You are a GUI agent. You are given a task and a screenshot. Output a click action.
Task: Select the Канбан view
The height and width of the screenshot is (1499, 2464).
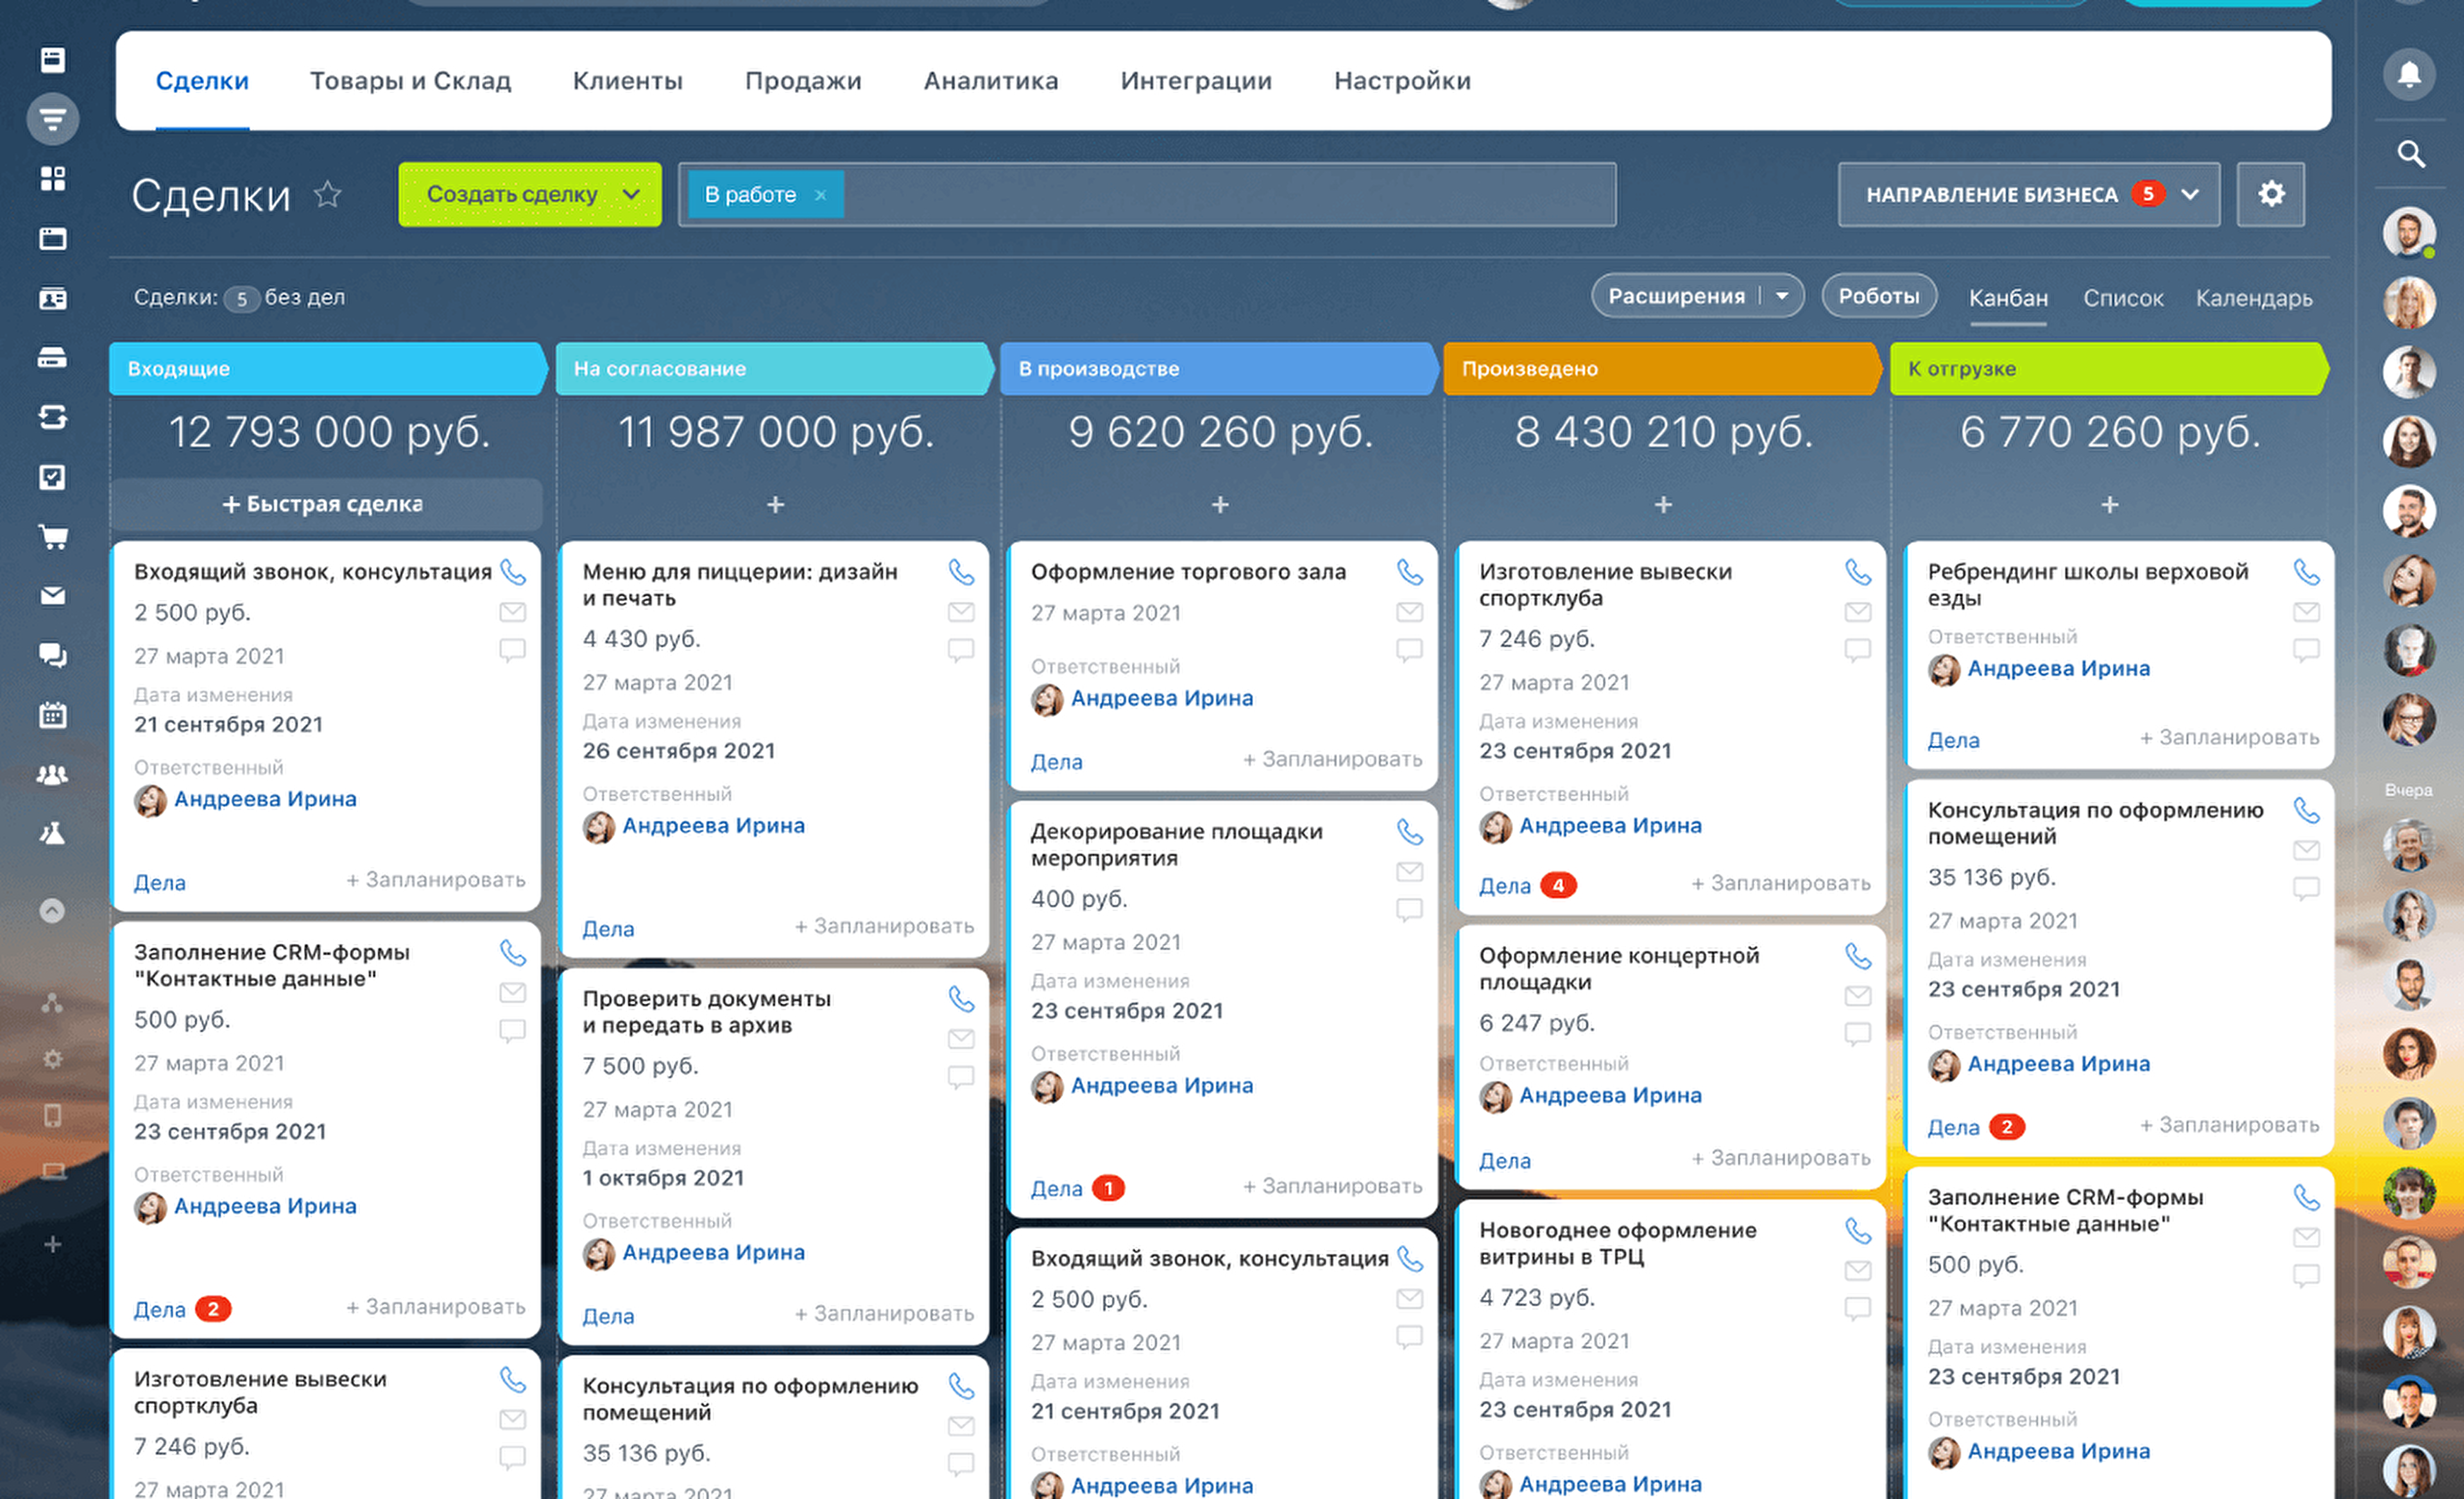[2008, 298]
